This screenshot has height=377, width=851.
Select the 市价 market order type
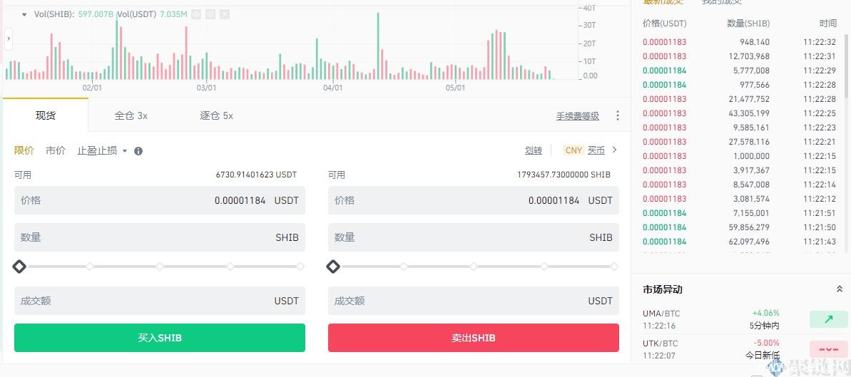pos(56,150)
